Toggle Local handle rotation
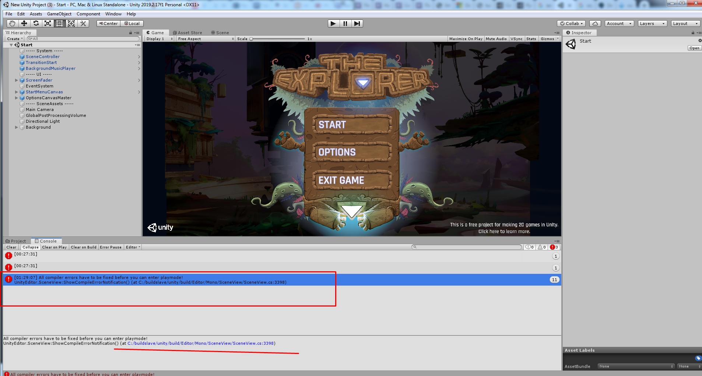Screen dimensions: 702x376 click(x=132, y=24)
